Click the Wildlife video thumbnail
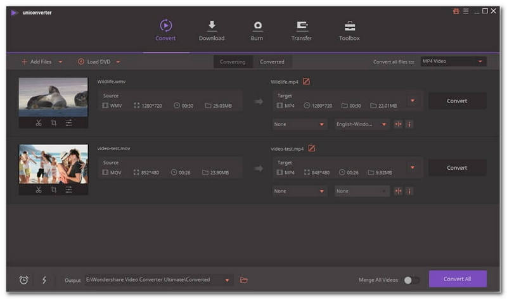Image resolution: width=507 pixels, height=299 pixels. point(53,97)
